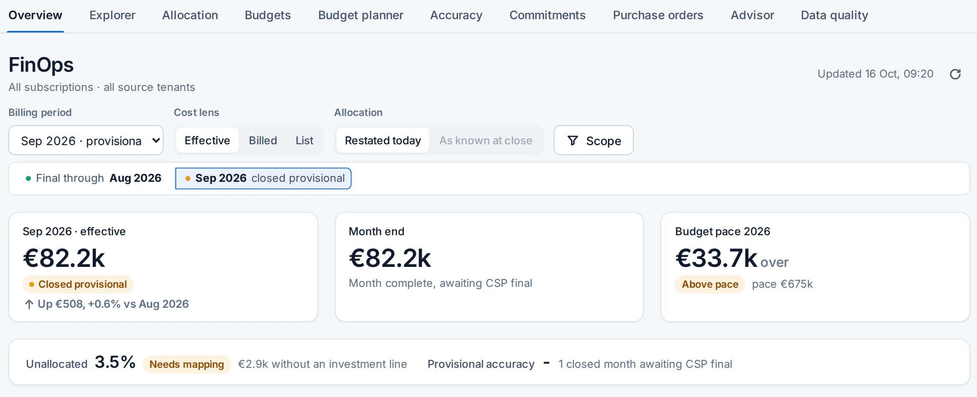Switch cost lens to List
977x397 pixels.
pos(304,141)
